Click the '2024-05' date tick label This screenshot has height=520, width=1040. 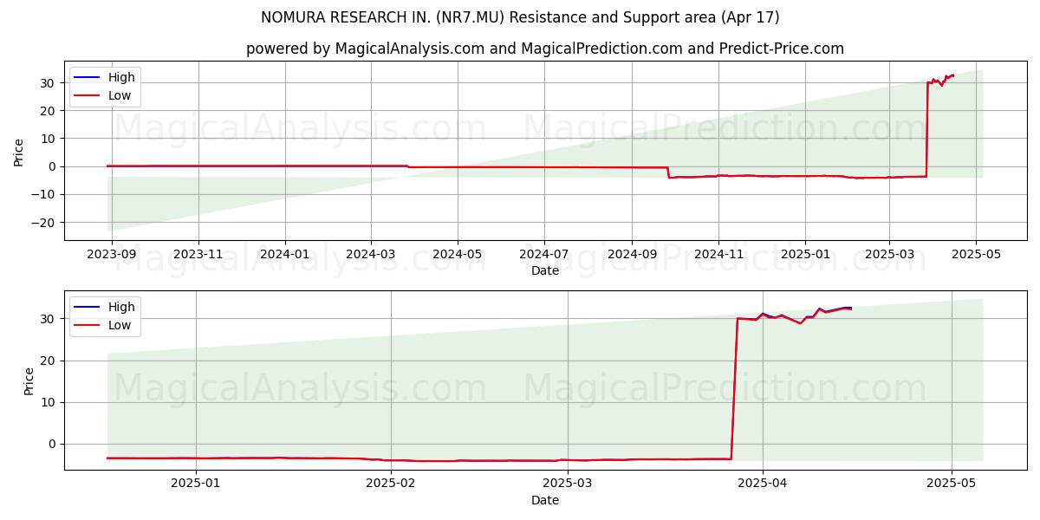pos(458,254)
